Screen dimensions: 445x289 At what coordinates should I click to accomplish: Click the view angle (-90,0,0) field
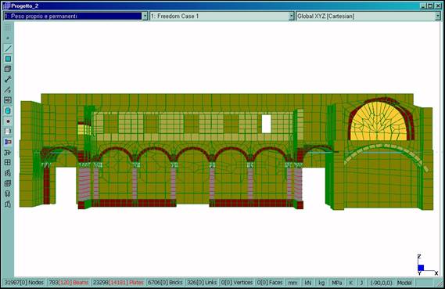381,283
